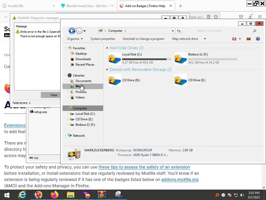The width and height of the screenshot is (266, 200).
Task: Select the write error message row
Action: (x=38, y=34)
